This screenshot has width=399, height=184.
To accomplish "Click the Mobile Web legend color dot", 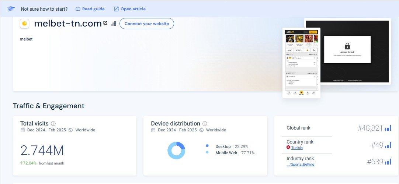I will click(x=207, y=152).
